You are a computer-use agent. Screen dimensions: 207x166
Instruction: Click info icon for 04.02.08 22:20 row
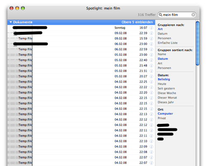click(152, 92)
